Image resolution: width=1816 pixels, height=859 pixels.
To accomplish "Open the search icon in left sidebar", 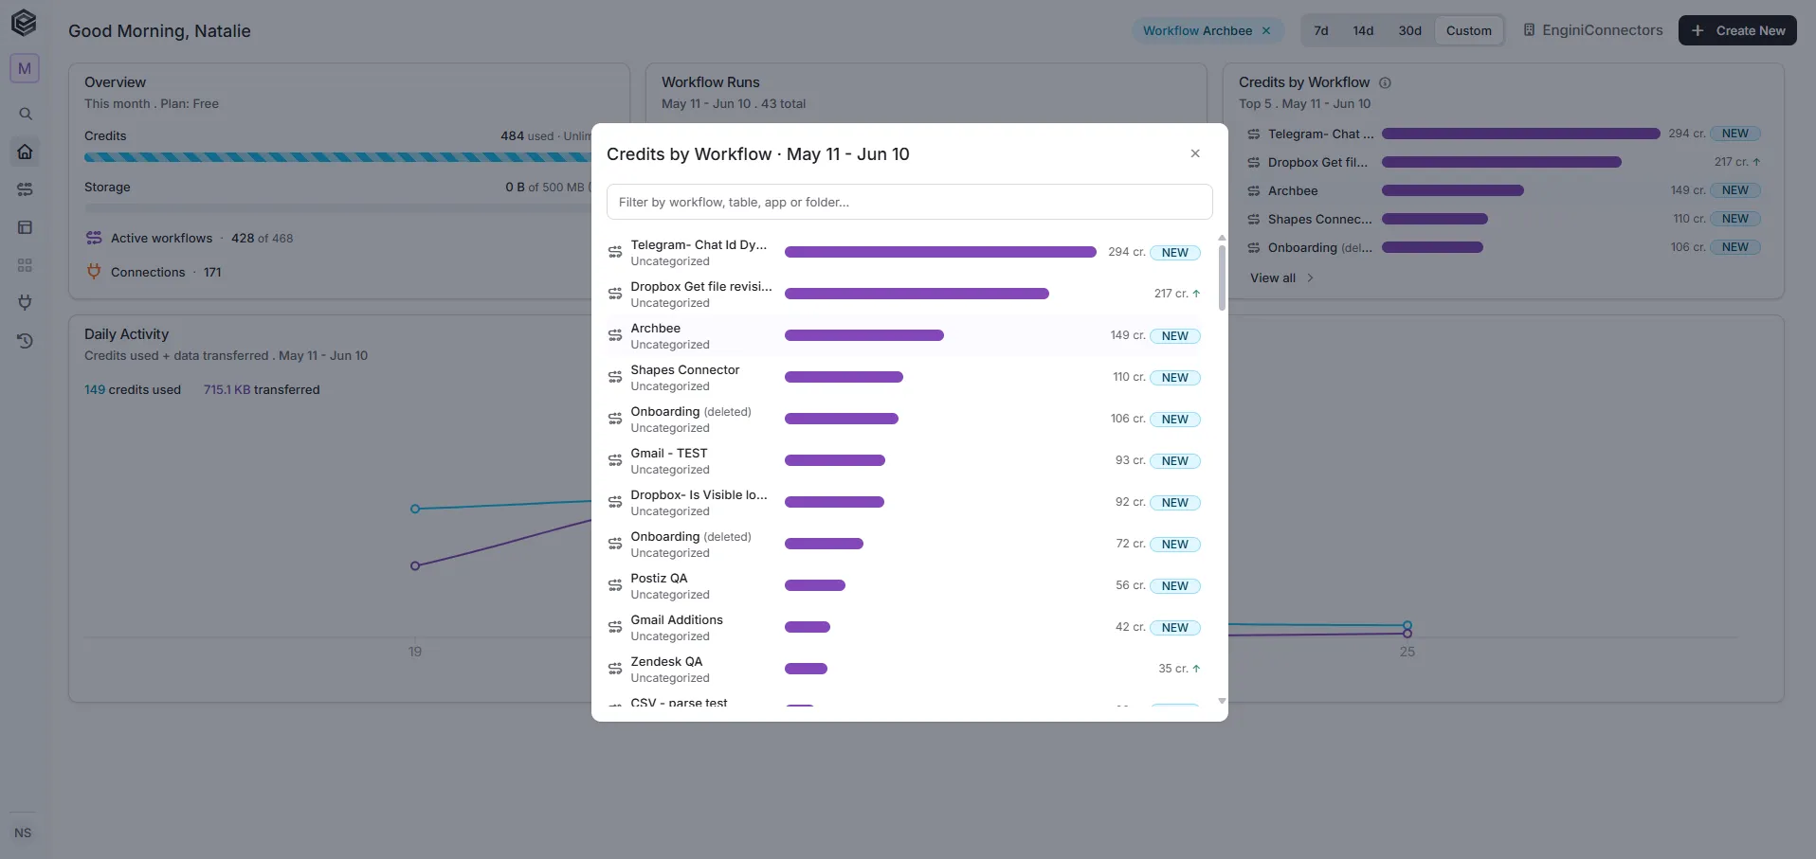I will point(26,114).
